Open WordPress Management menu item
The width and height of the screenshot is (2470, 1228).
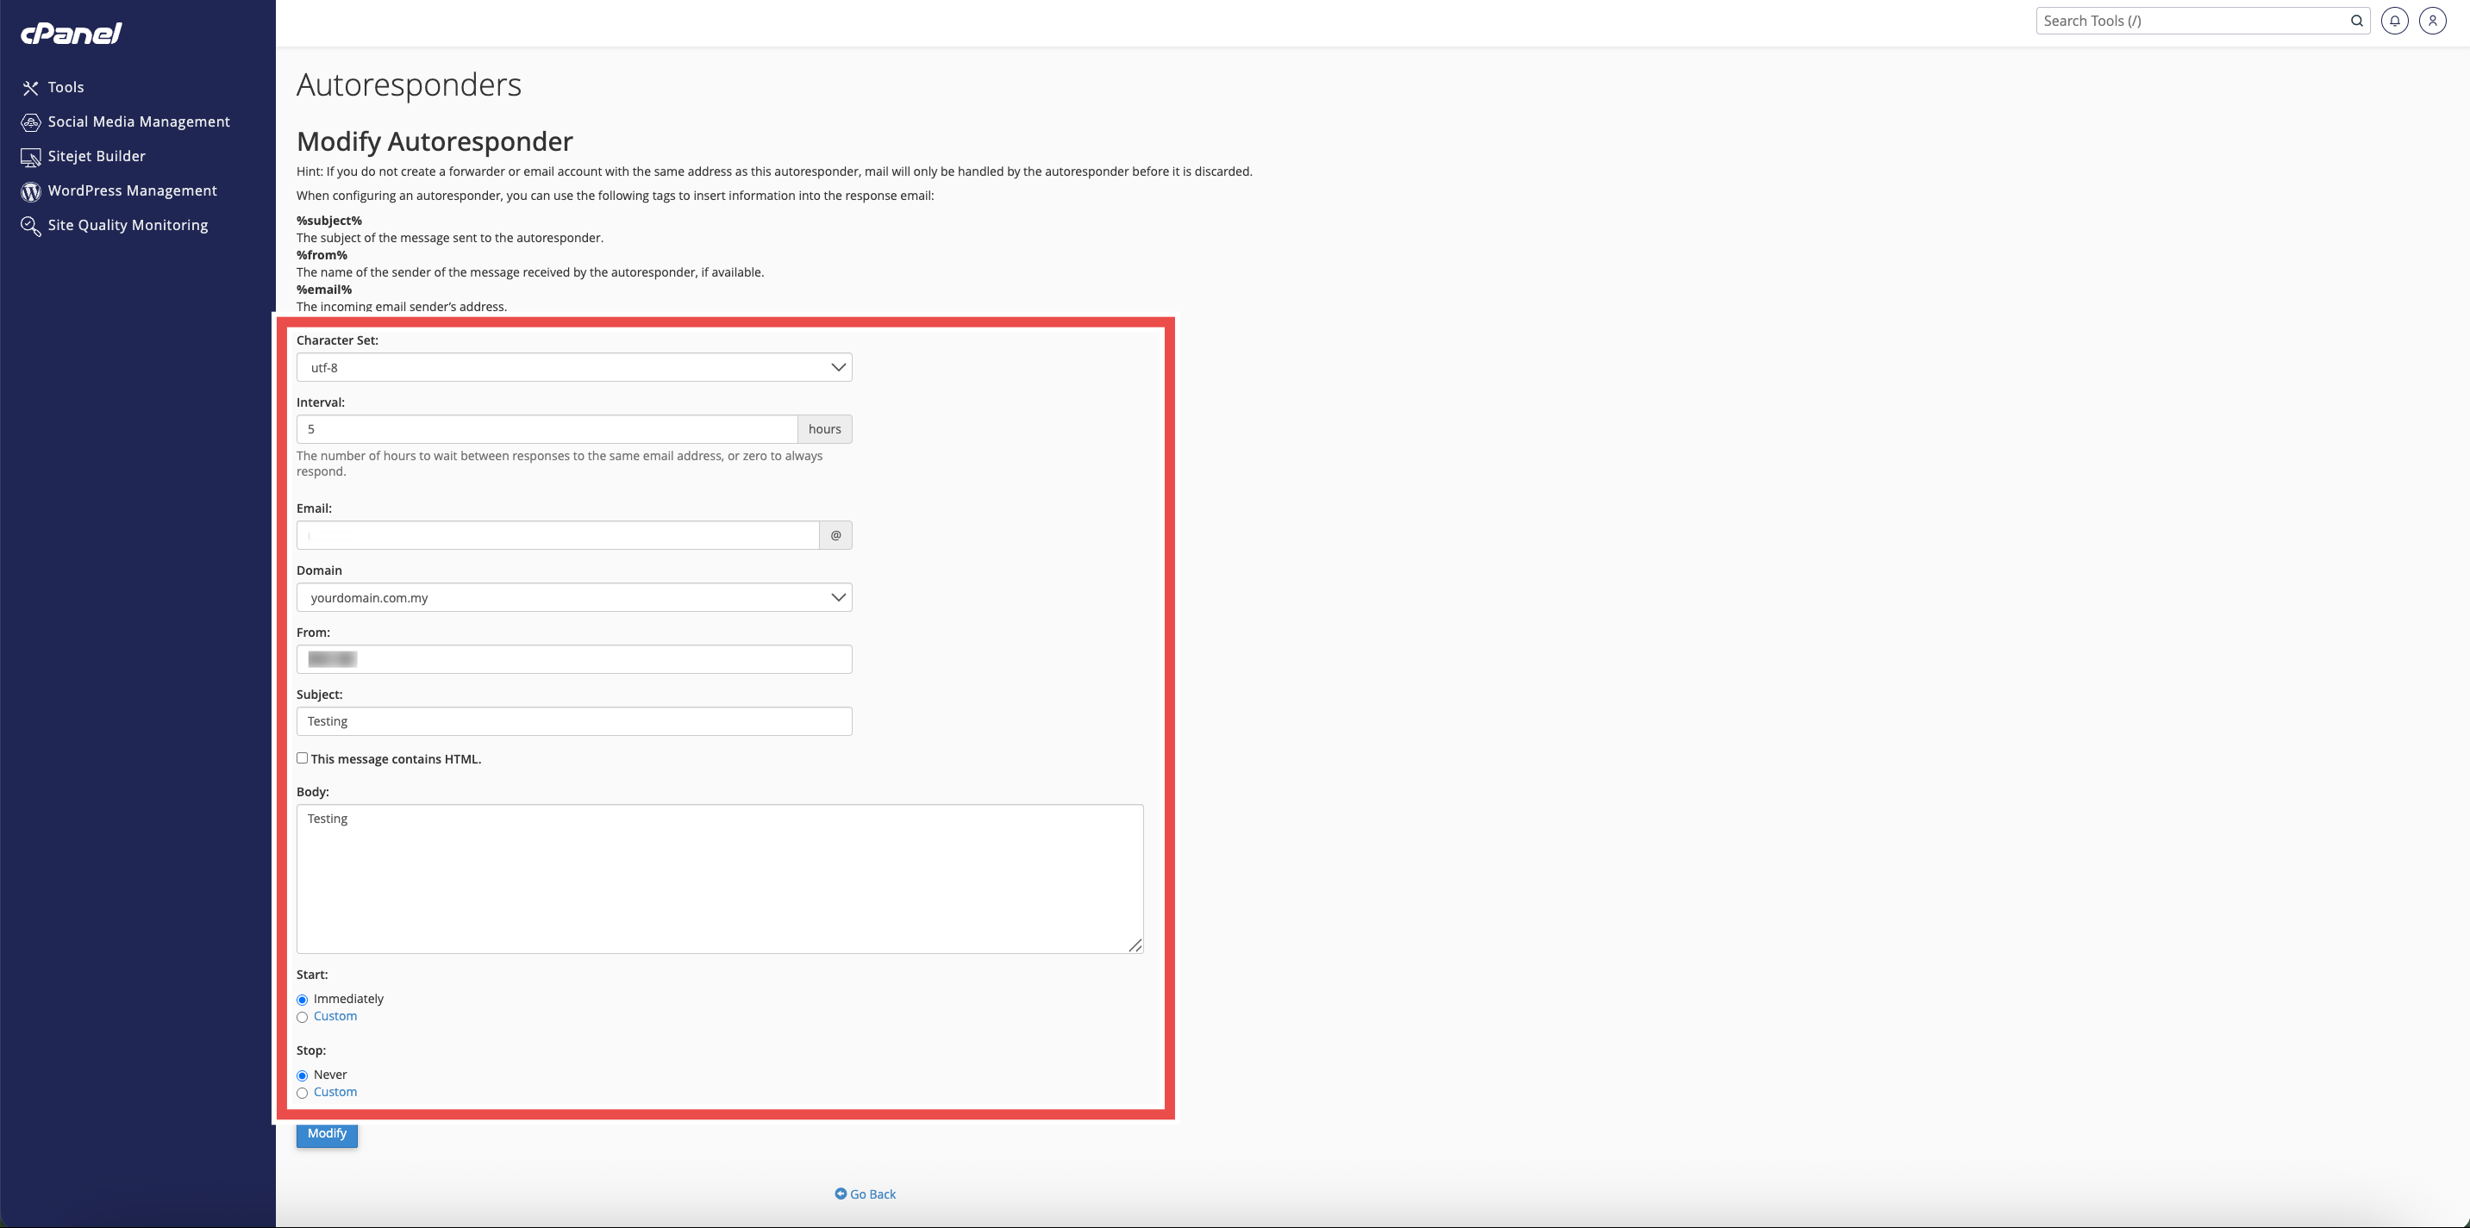point(132,190)
